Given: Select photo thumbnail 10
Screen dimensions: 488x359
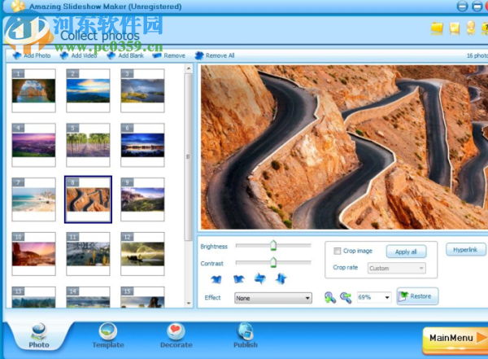Looking at the screenshot, I should (x=33, y=254).
